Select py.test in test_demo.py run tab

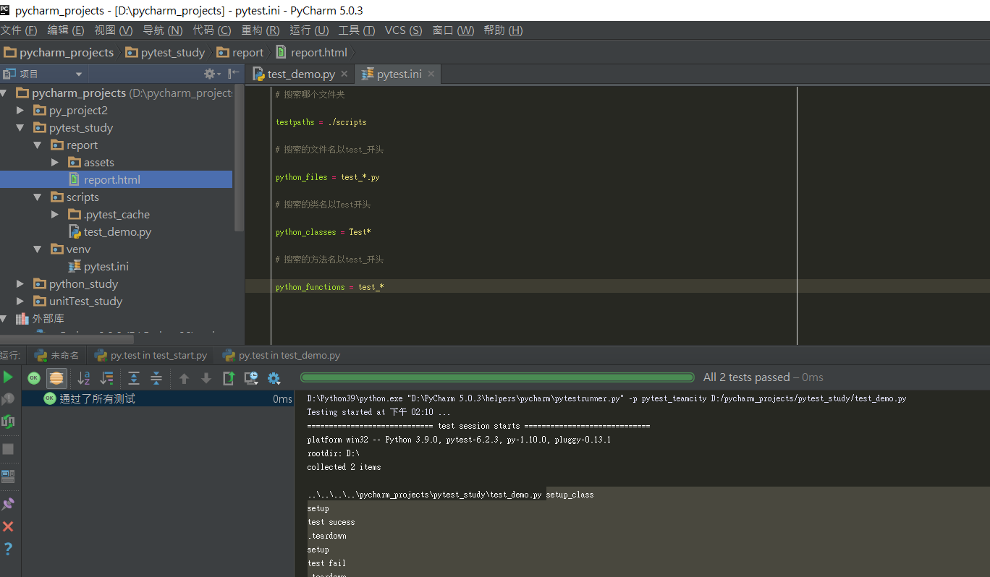point(282,355)
